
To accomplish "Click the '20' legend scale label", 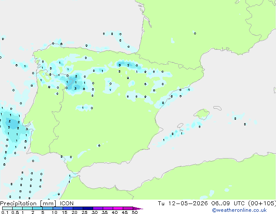I will (74, 212).
